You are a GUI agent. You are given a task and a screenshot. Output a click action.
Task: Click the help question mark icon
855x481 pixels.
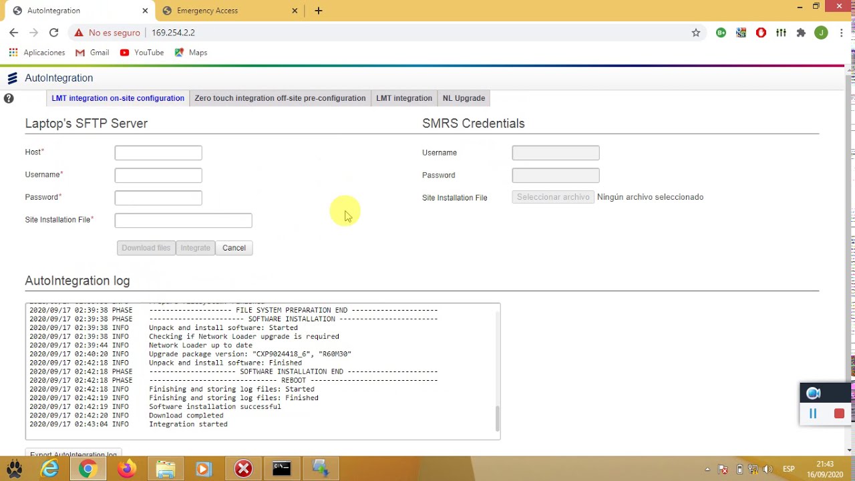coord(9,98)
